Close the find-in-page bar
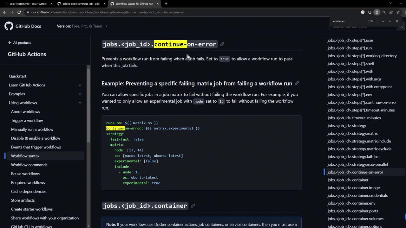 397,21
